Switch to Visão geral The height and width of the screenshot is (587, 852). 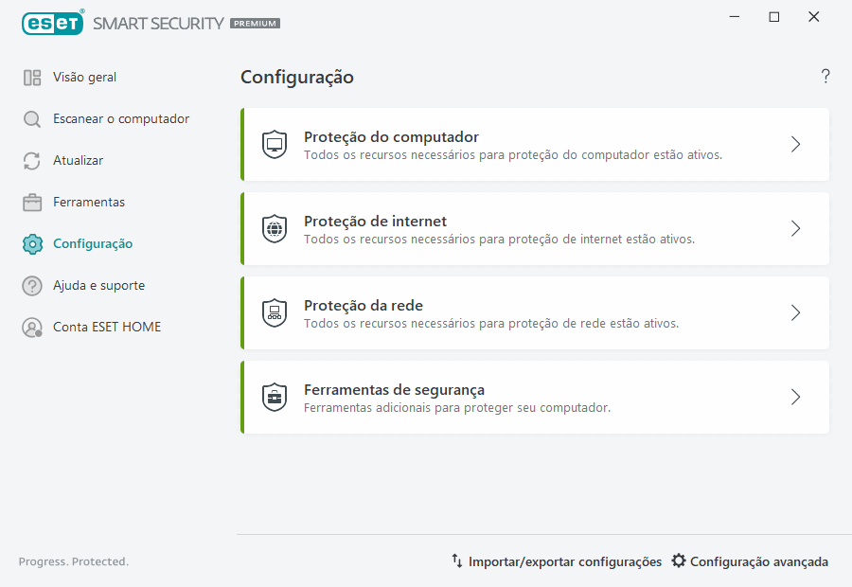point(85,77)
